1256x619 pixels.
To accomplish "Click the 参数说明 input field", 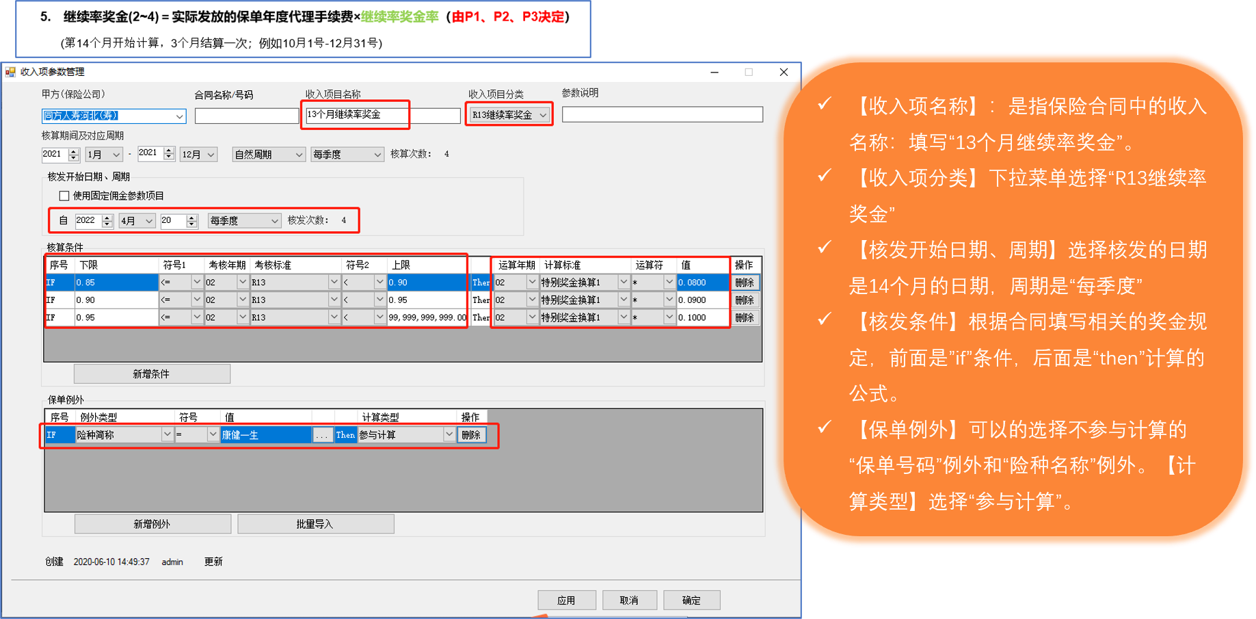I will (662, 114).
